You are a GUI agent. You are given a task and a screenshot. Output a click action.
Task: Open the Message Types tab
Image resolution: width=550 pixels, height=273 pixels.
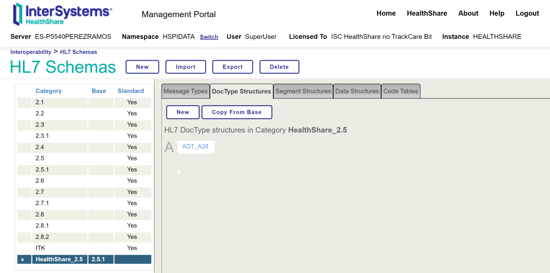pyautogui.click(x=185, y=91)
